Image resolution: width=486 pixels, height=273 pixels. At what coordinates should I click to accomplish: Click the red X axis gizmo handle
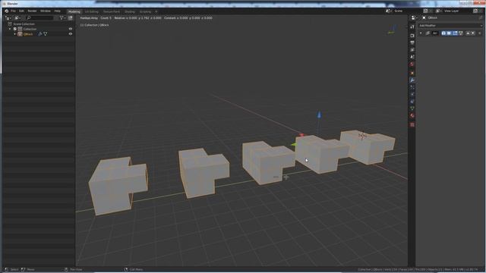(301, 135)
